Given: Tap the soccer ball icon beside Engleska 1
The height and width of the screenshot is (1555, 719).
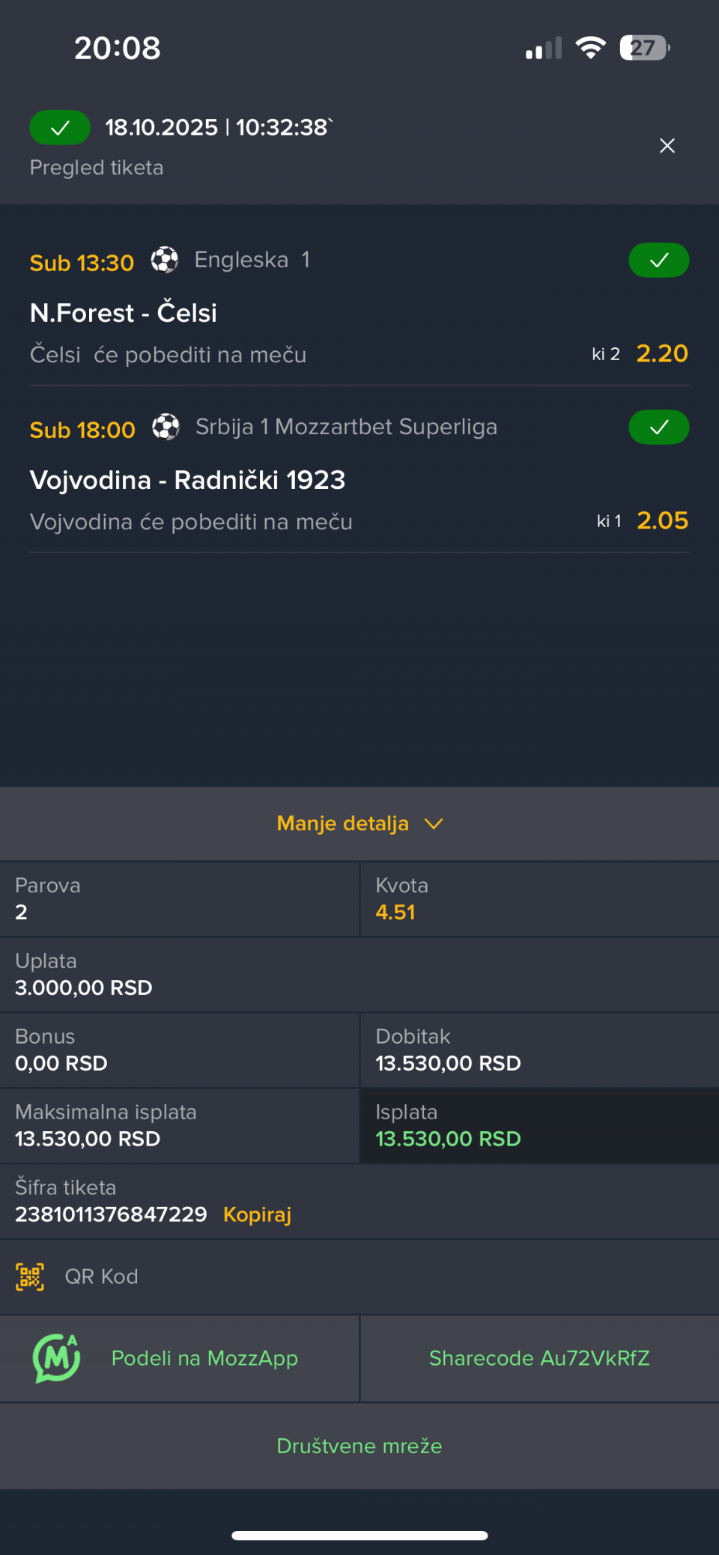Looking at the screenshot, I should (165, 261).
